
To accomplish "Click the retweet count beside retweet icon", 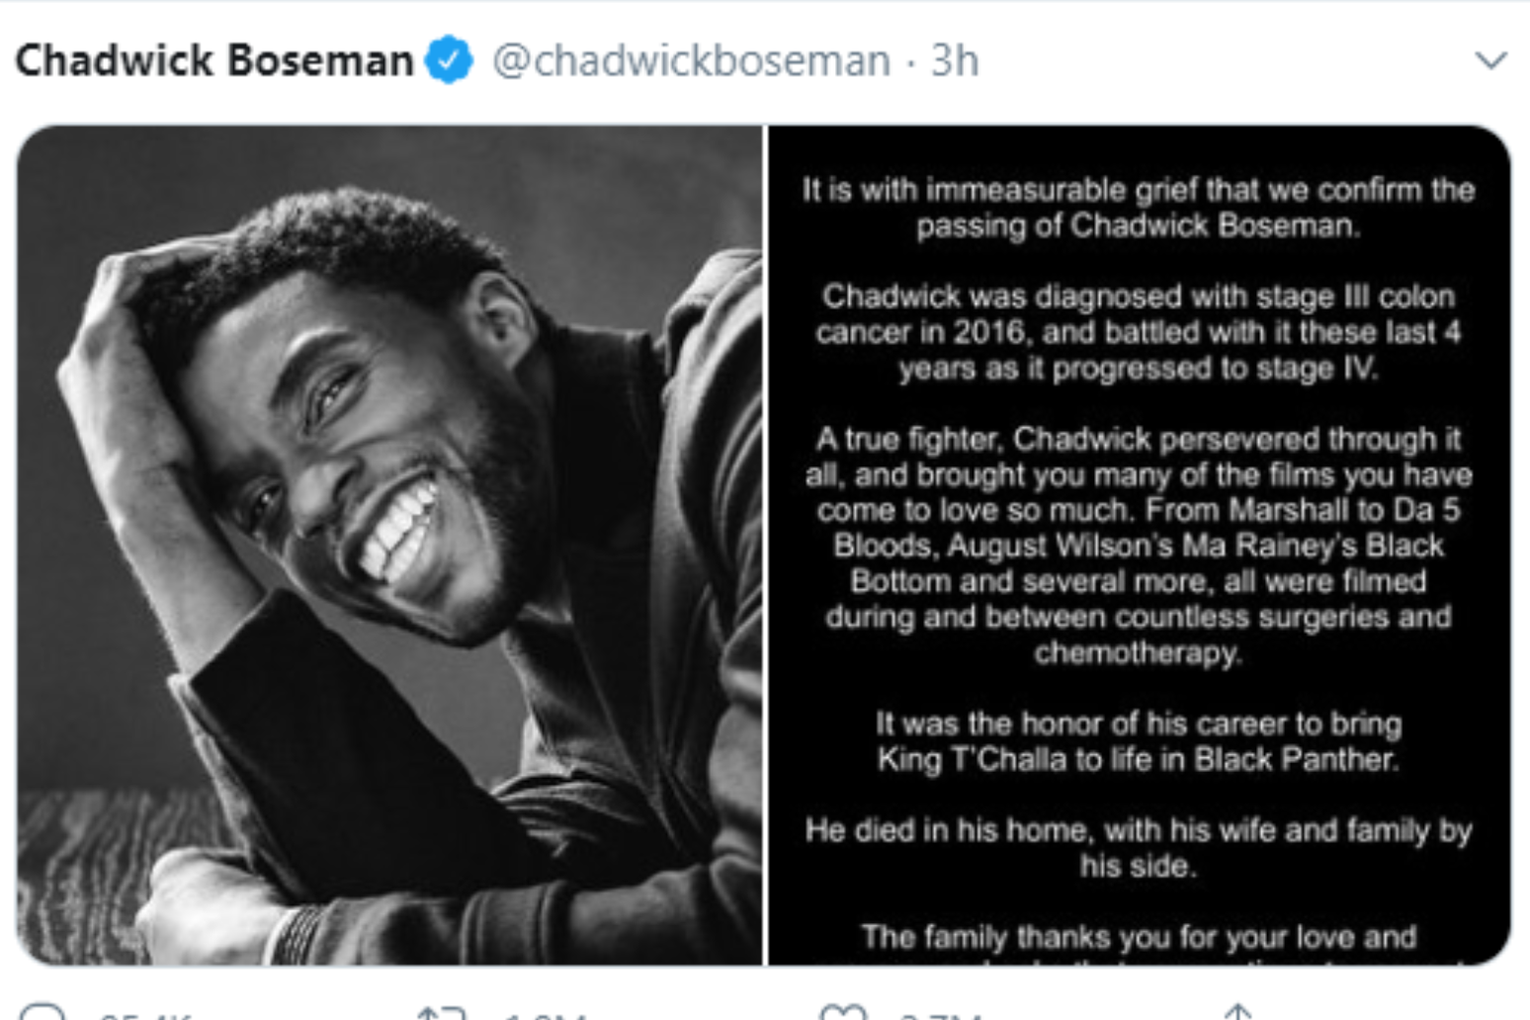I will [x=544, y=1015].
